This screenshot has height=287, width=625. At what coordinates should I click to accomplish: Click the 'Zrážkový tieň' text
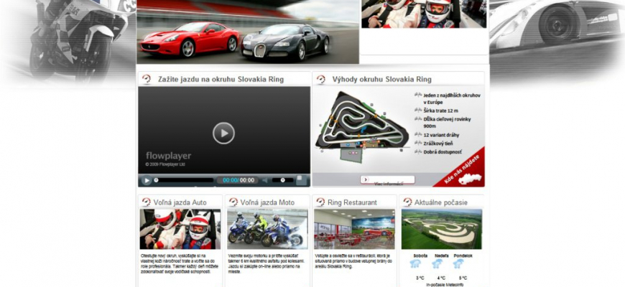coord(438,143)
